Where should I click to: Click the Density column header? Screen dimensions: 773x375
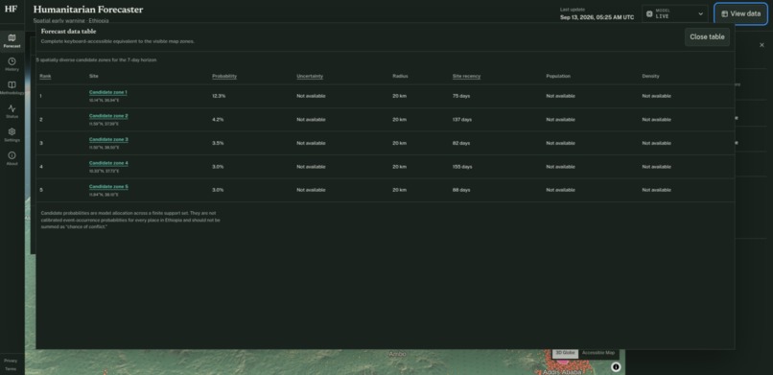click(651, 77)
